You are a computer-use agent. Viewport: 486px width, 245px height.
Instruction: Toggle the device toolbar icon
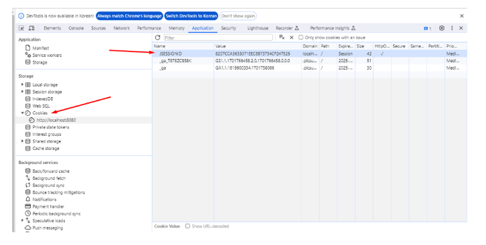31,28
